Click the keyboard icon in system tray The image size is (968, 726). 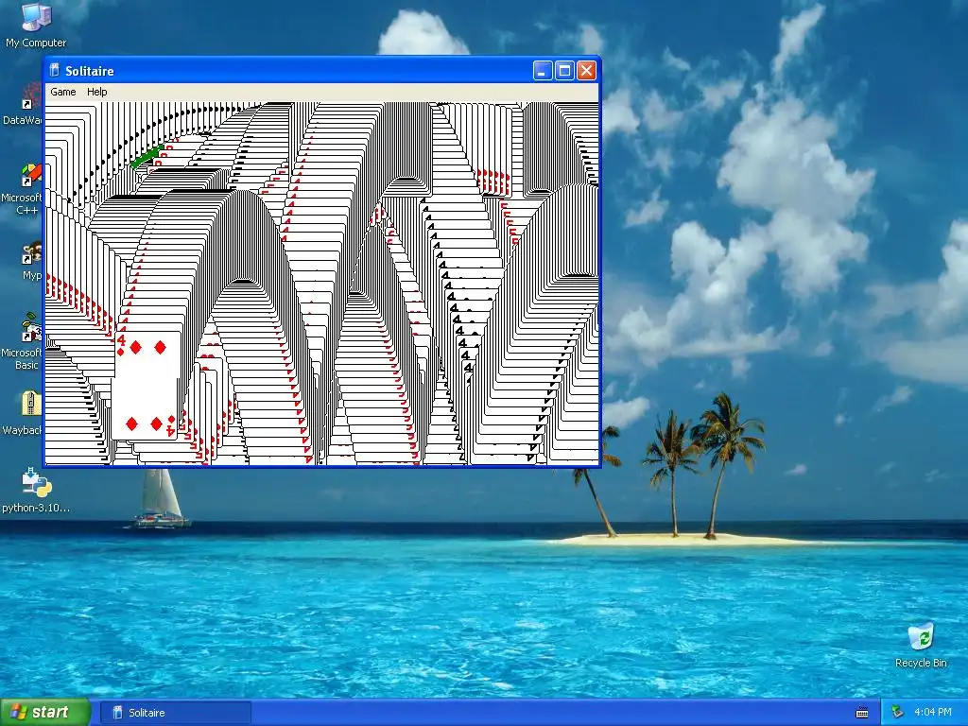(x=862, y=713)
